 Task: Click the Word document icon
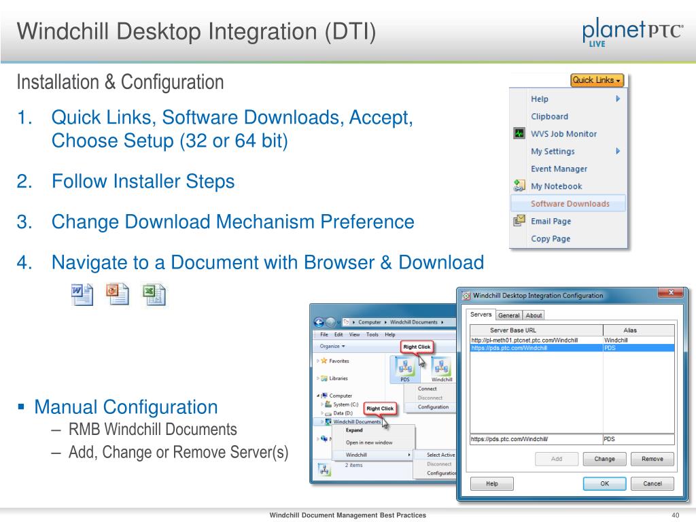pyautogui.click(x=82, y=295)
